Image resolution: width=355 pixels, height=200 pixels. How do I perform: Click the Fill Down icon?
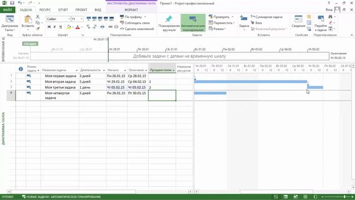(331, 28)
